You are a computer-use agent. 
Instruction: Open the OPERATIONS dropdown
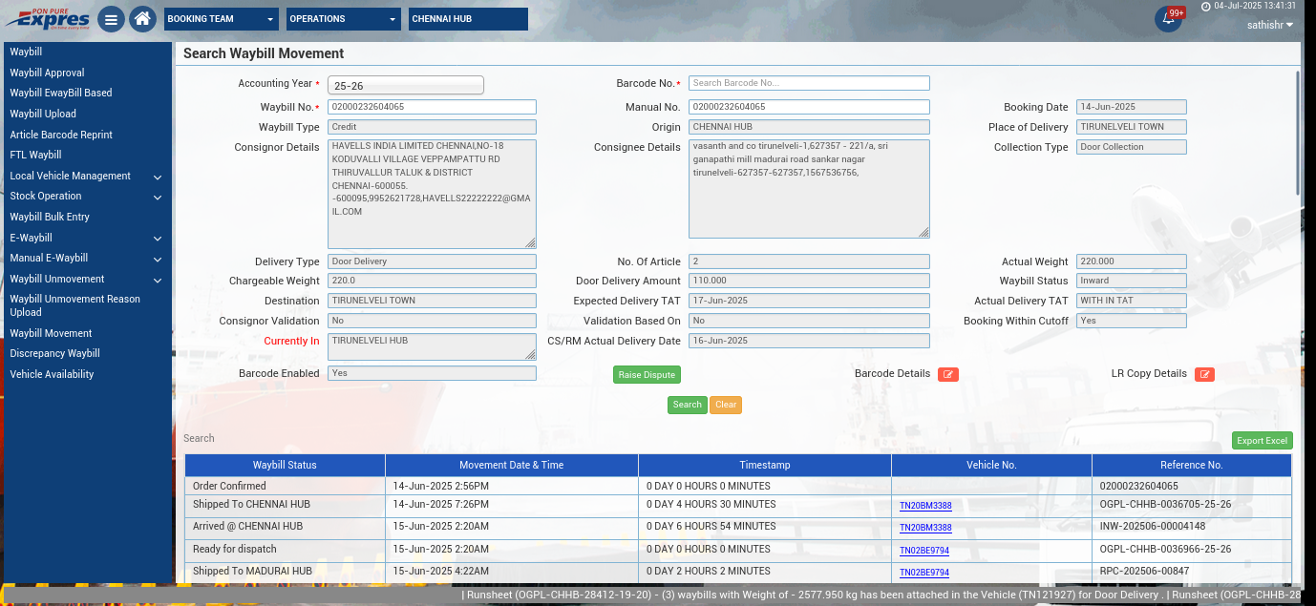tap(343, 19)
